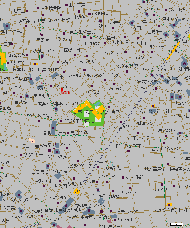190x228 pixels.
Task: Select the 文 school symbol at 目黒第九中
Action: [82, 107]
